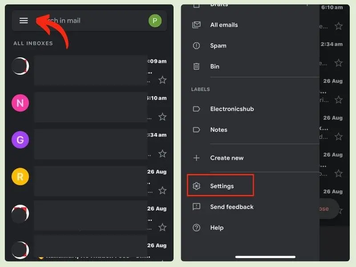
Task: Click the Send feedback icon
Action: (196, 207)
